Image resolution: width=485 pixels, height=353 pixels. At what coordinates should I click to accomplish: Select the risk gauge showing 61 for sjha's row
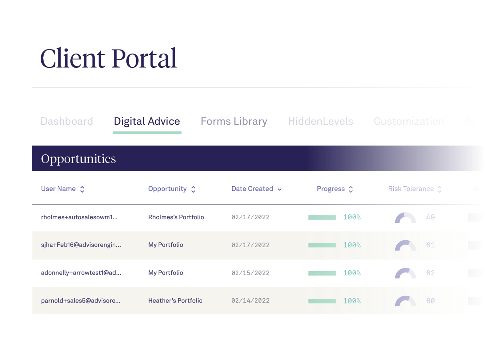(405, 246)
